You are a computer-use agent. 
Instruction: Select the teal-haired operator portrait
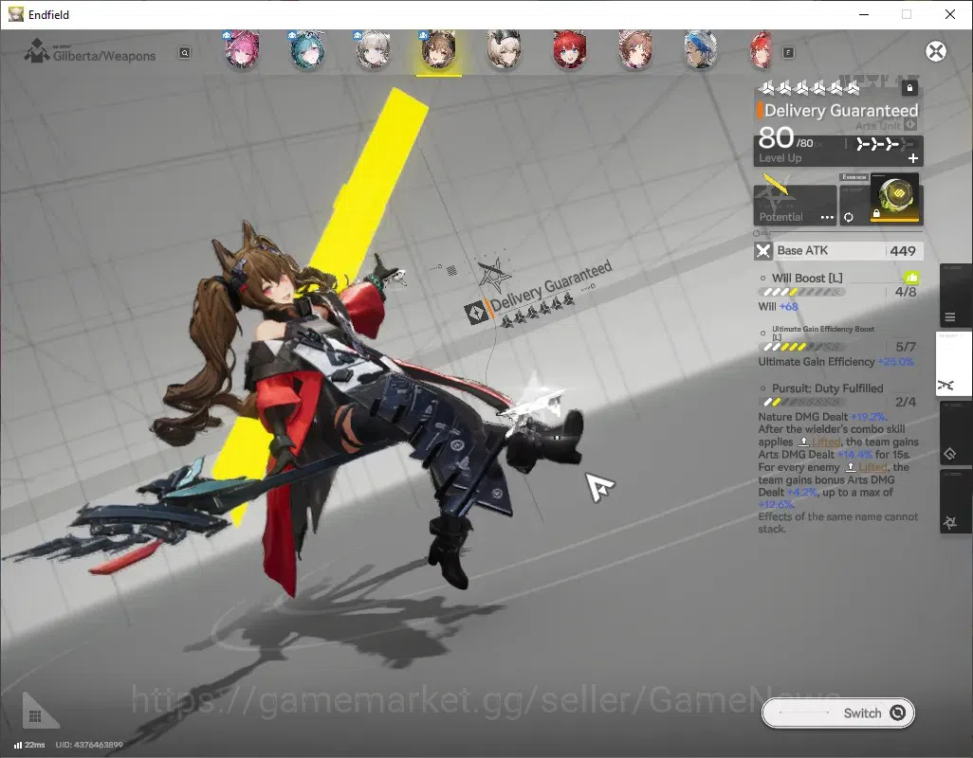coord(307,50)
